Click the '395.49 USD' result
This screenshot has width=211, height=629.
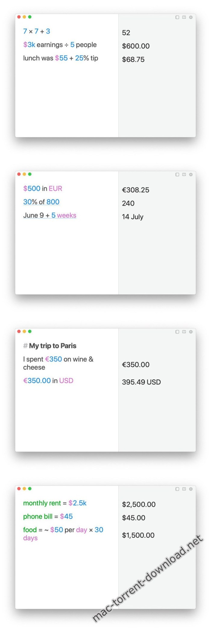click(x=141, y=382)
